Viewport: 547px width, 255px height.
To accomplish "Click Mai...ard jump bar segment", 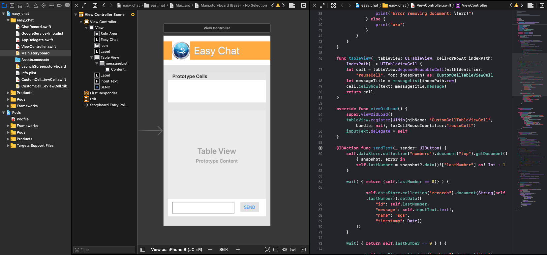I will 180,5.
